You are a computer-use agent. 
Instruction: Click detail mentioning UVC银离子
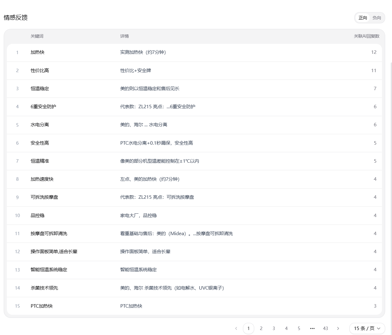coord(172,288)
